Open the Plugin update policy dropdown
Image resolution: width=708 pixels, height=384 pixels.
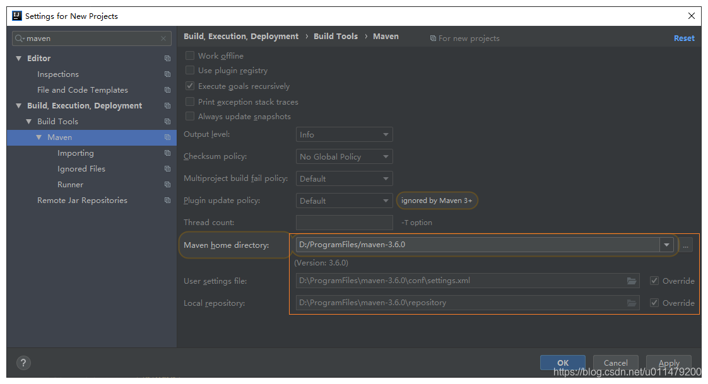pyautogui.click(x=344, y=201)
